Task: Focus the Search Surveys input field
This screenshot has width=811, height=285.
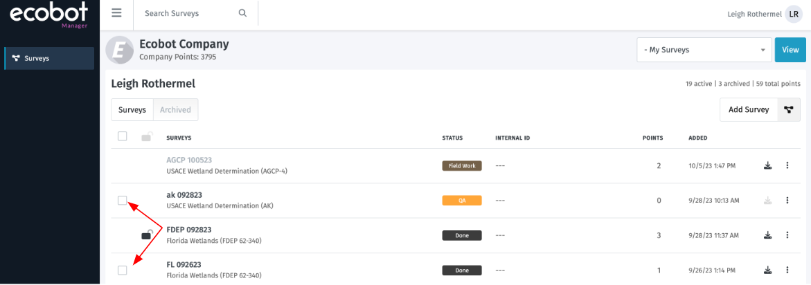Action: pyautogui.click(x=187, y=13)
